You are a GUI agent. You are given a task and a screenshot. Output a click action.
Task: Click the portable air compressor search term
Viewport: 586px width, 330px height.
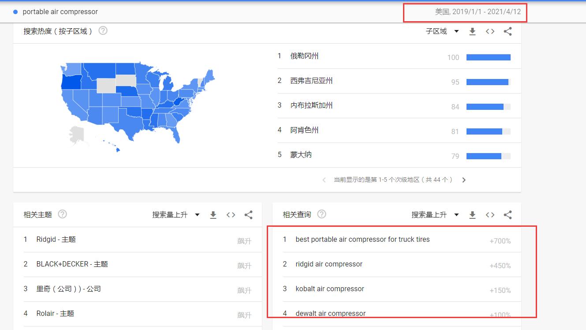[60, 12]
